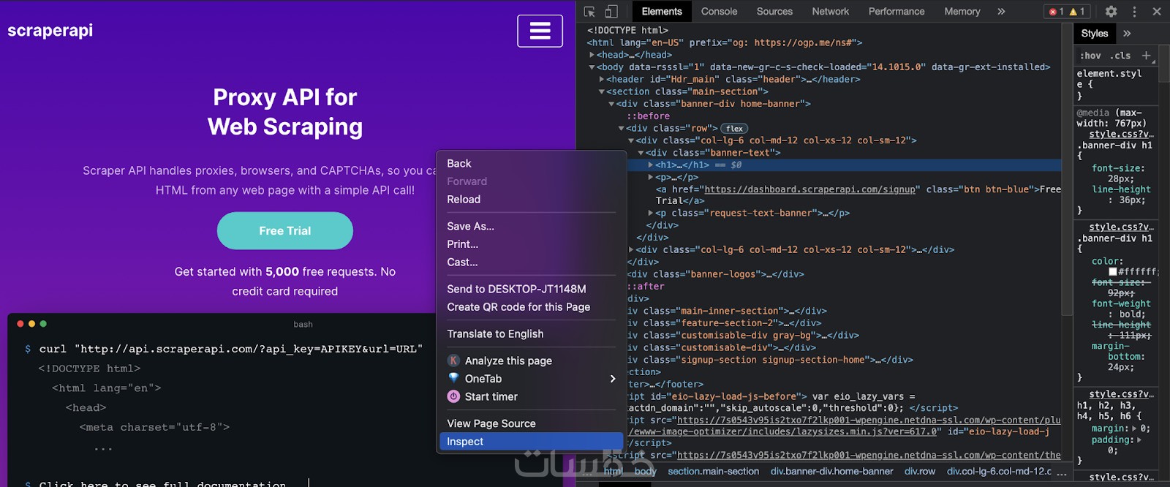
Task: Expand the header Hdr_main node
Action: tap(601, 80)
